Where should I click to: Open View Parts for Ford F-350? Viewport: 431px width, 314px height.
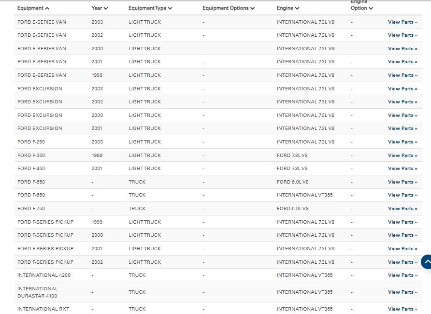(x=402, y=156)
